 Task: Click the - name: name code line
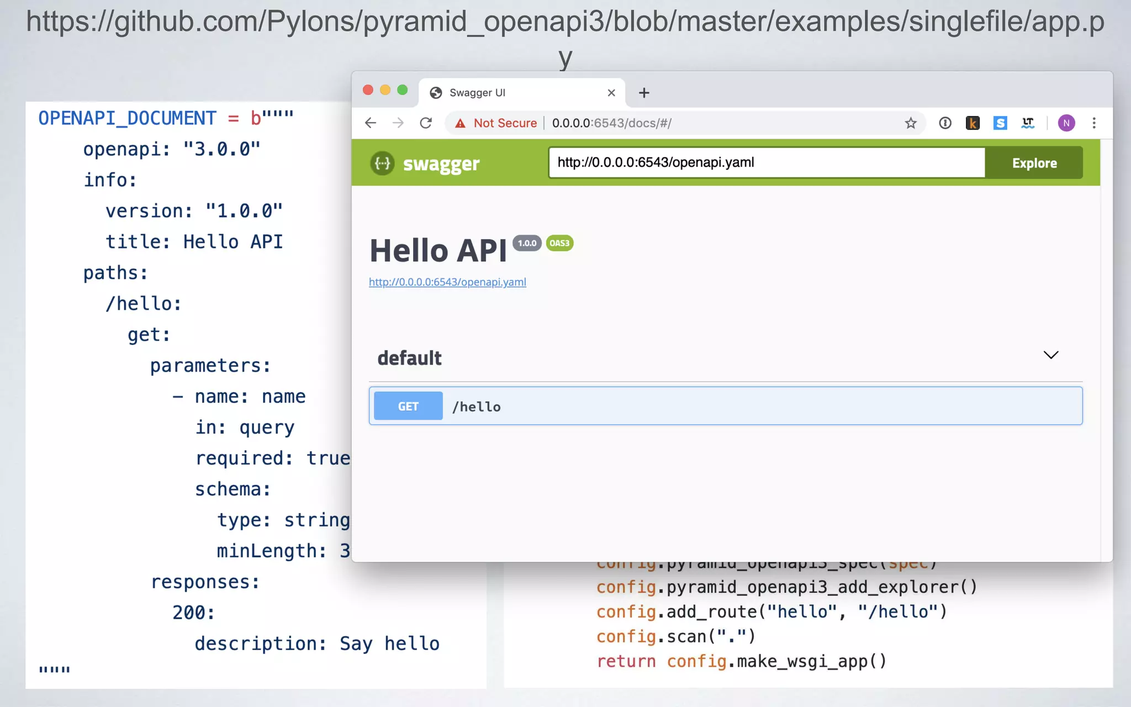pyautogui.click(x=239, y=397)
